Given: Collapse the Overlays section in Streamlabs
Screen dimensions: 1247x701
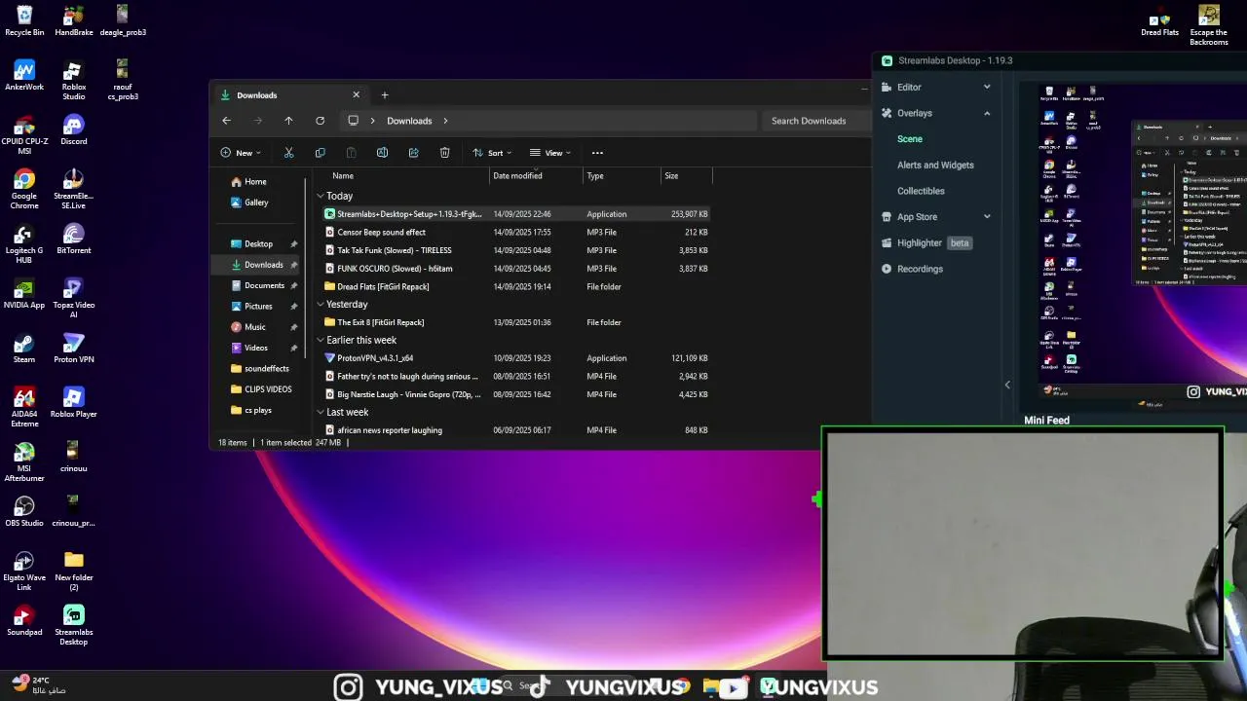Looking at the screenshot, I should (987, 113).
